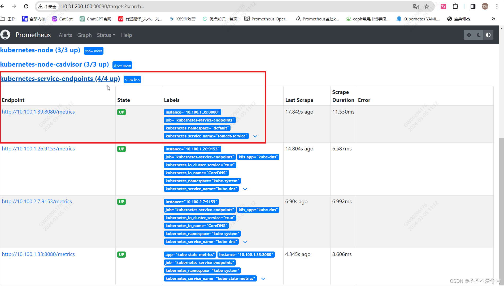504x286 pixels.
Task: Switch to dark theme moon toggle
Action: point(479,35)
